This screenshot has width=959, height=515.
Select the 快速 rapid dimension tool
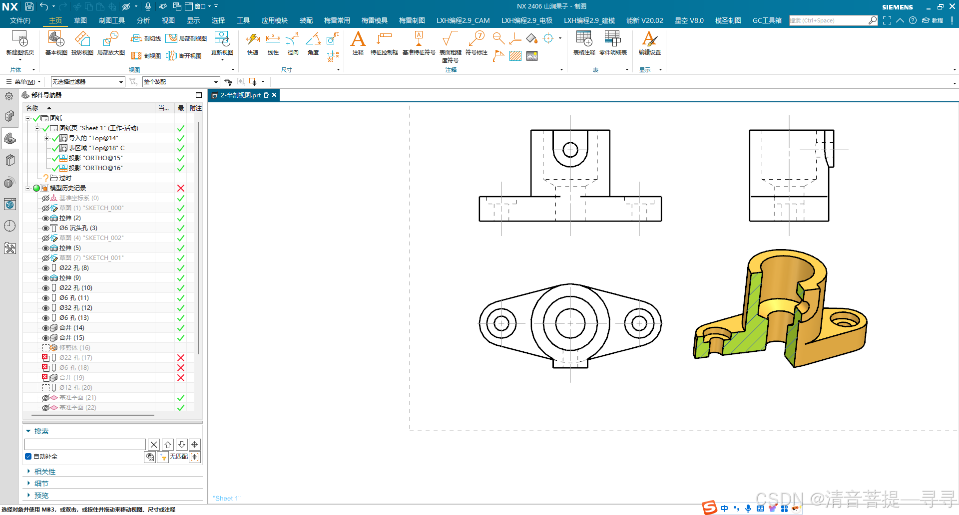[253, 43]
